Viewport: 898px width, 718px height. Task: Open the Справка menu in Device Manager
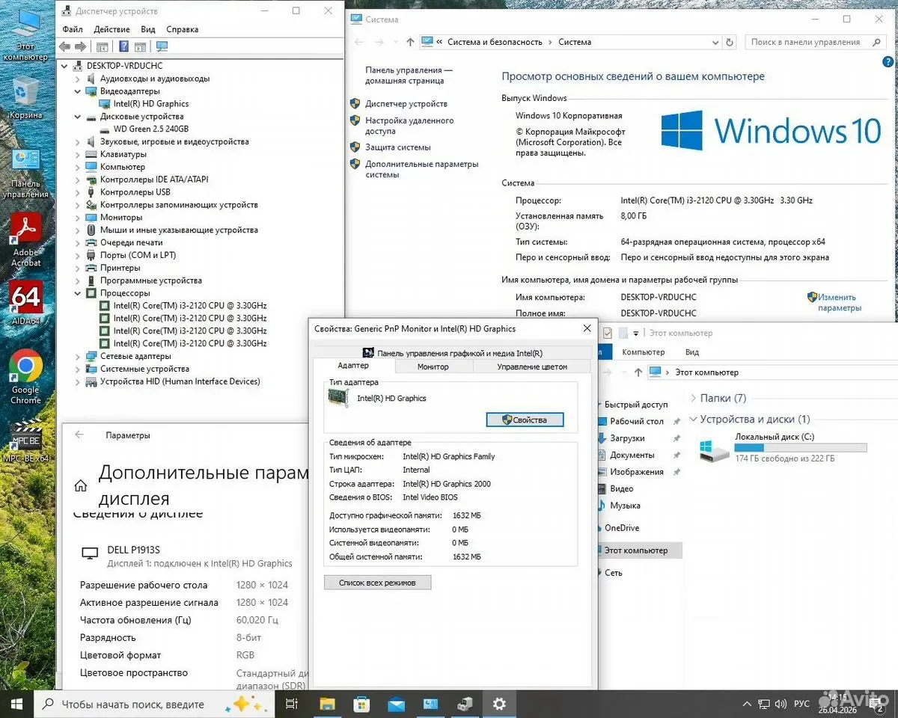click(183, 29)
